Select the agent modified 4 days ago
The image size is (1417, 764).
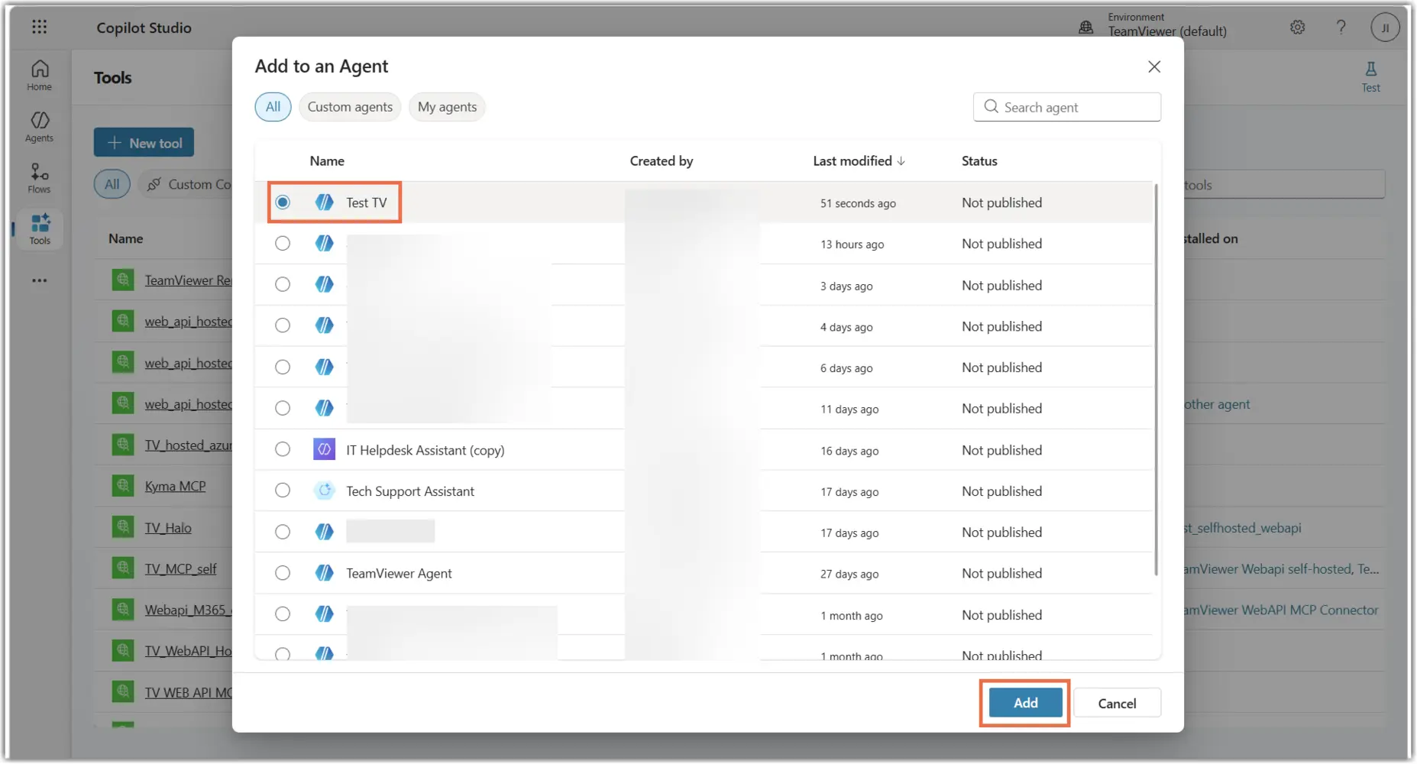coord(283,325)
